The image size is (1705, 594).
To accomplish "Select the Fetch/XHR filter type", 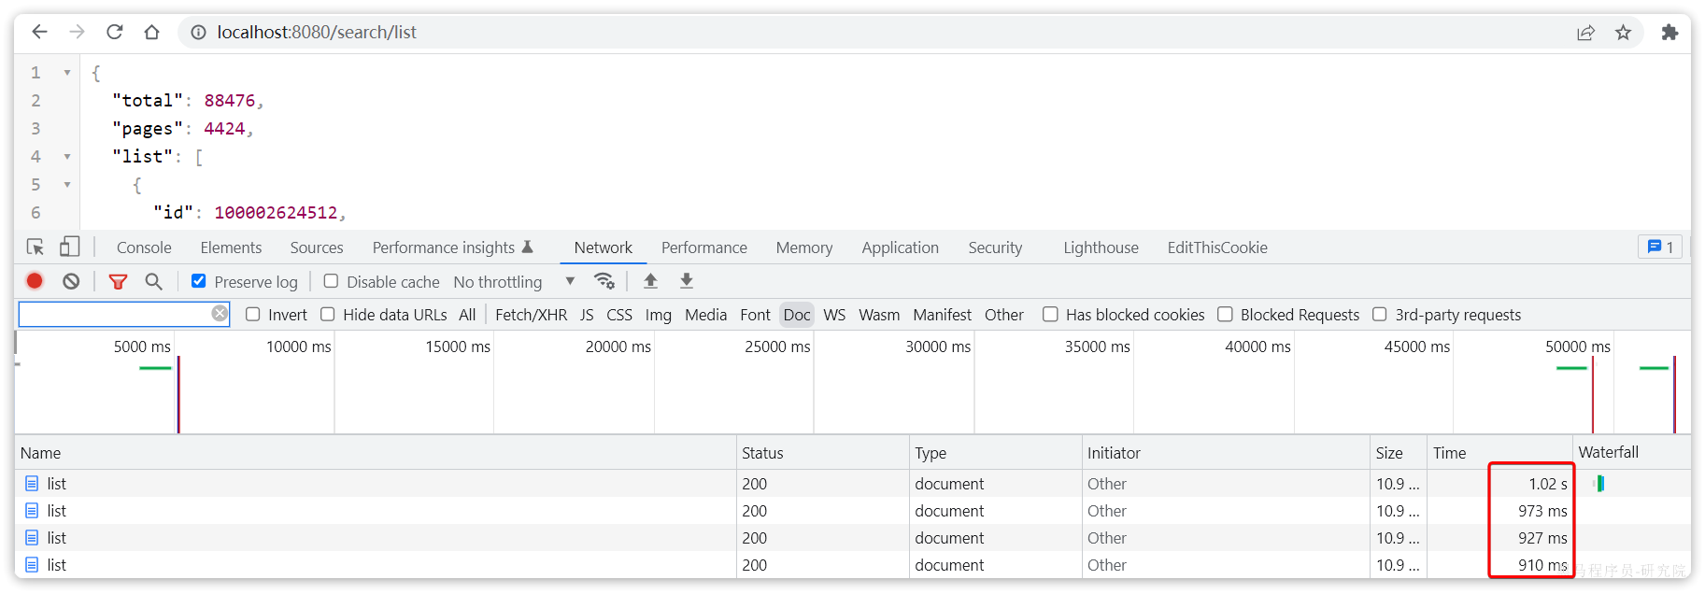I will click(x=531, y=315).
